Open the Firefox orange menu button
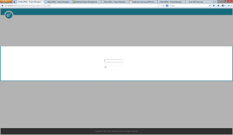This screenshot has height=135, width=233. 6,1
